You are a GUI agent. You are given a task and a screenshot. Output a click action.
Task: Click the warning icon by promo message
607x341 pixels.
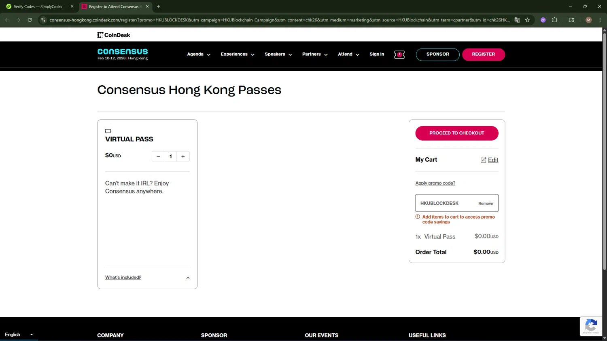[418, 217]
